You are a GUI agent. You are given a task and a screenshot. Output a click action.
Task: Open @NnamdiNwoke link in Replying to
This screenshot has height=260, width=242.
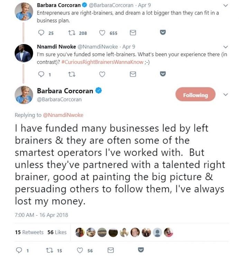(63, 115)
